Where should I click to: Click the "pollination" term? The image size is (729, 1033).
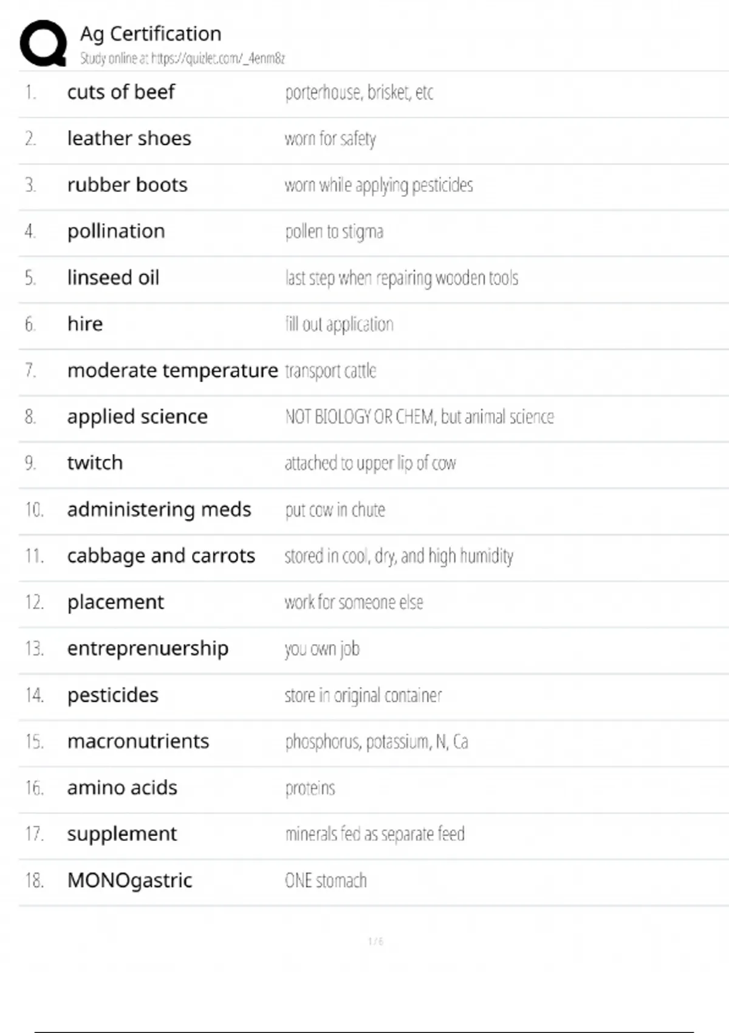(116, 231)
